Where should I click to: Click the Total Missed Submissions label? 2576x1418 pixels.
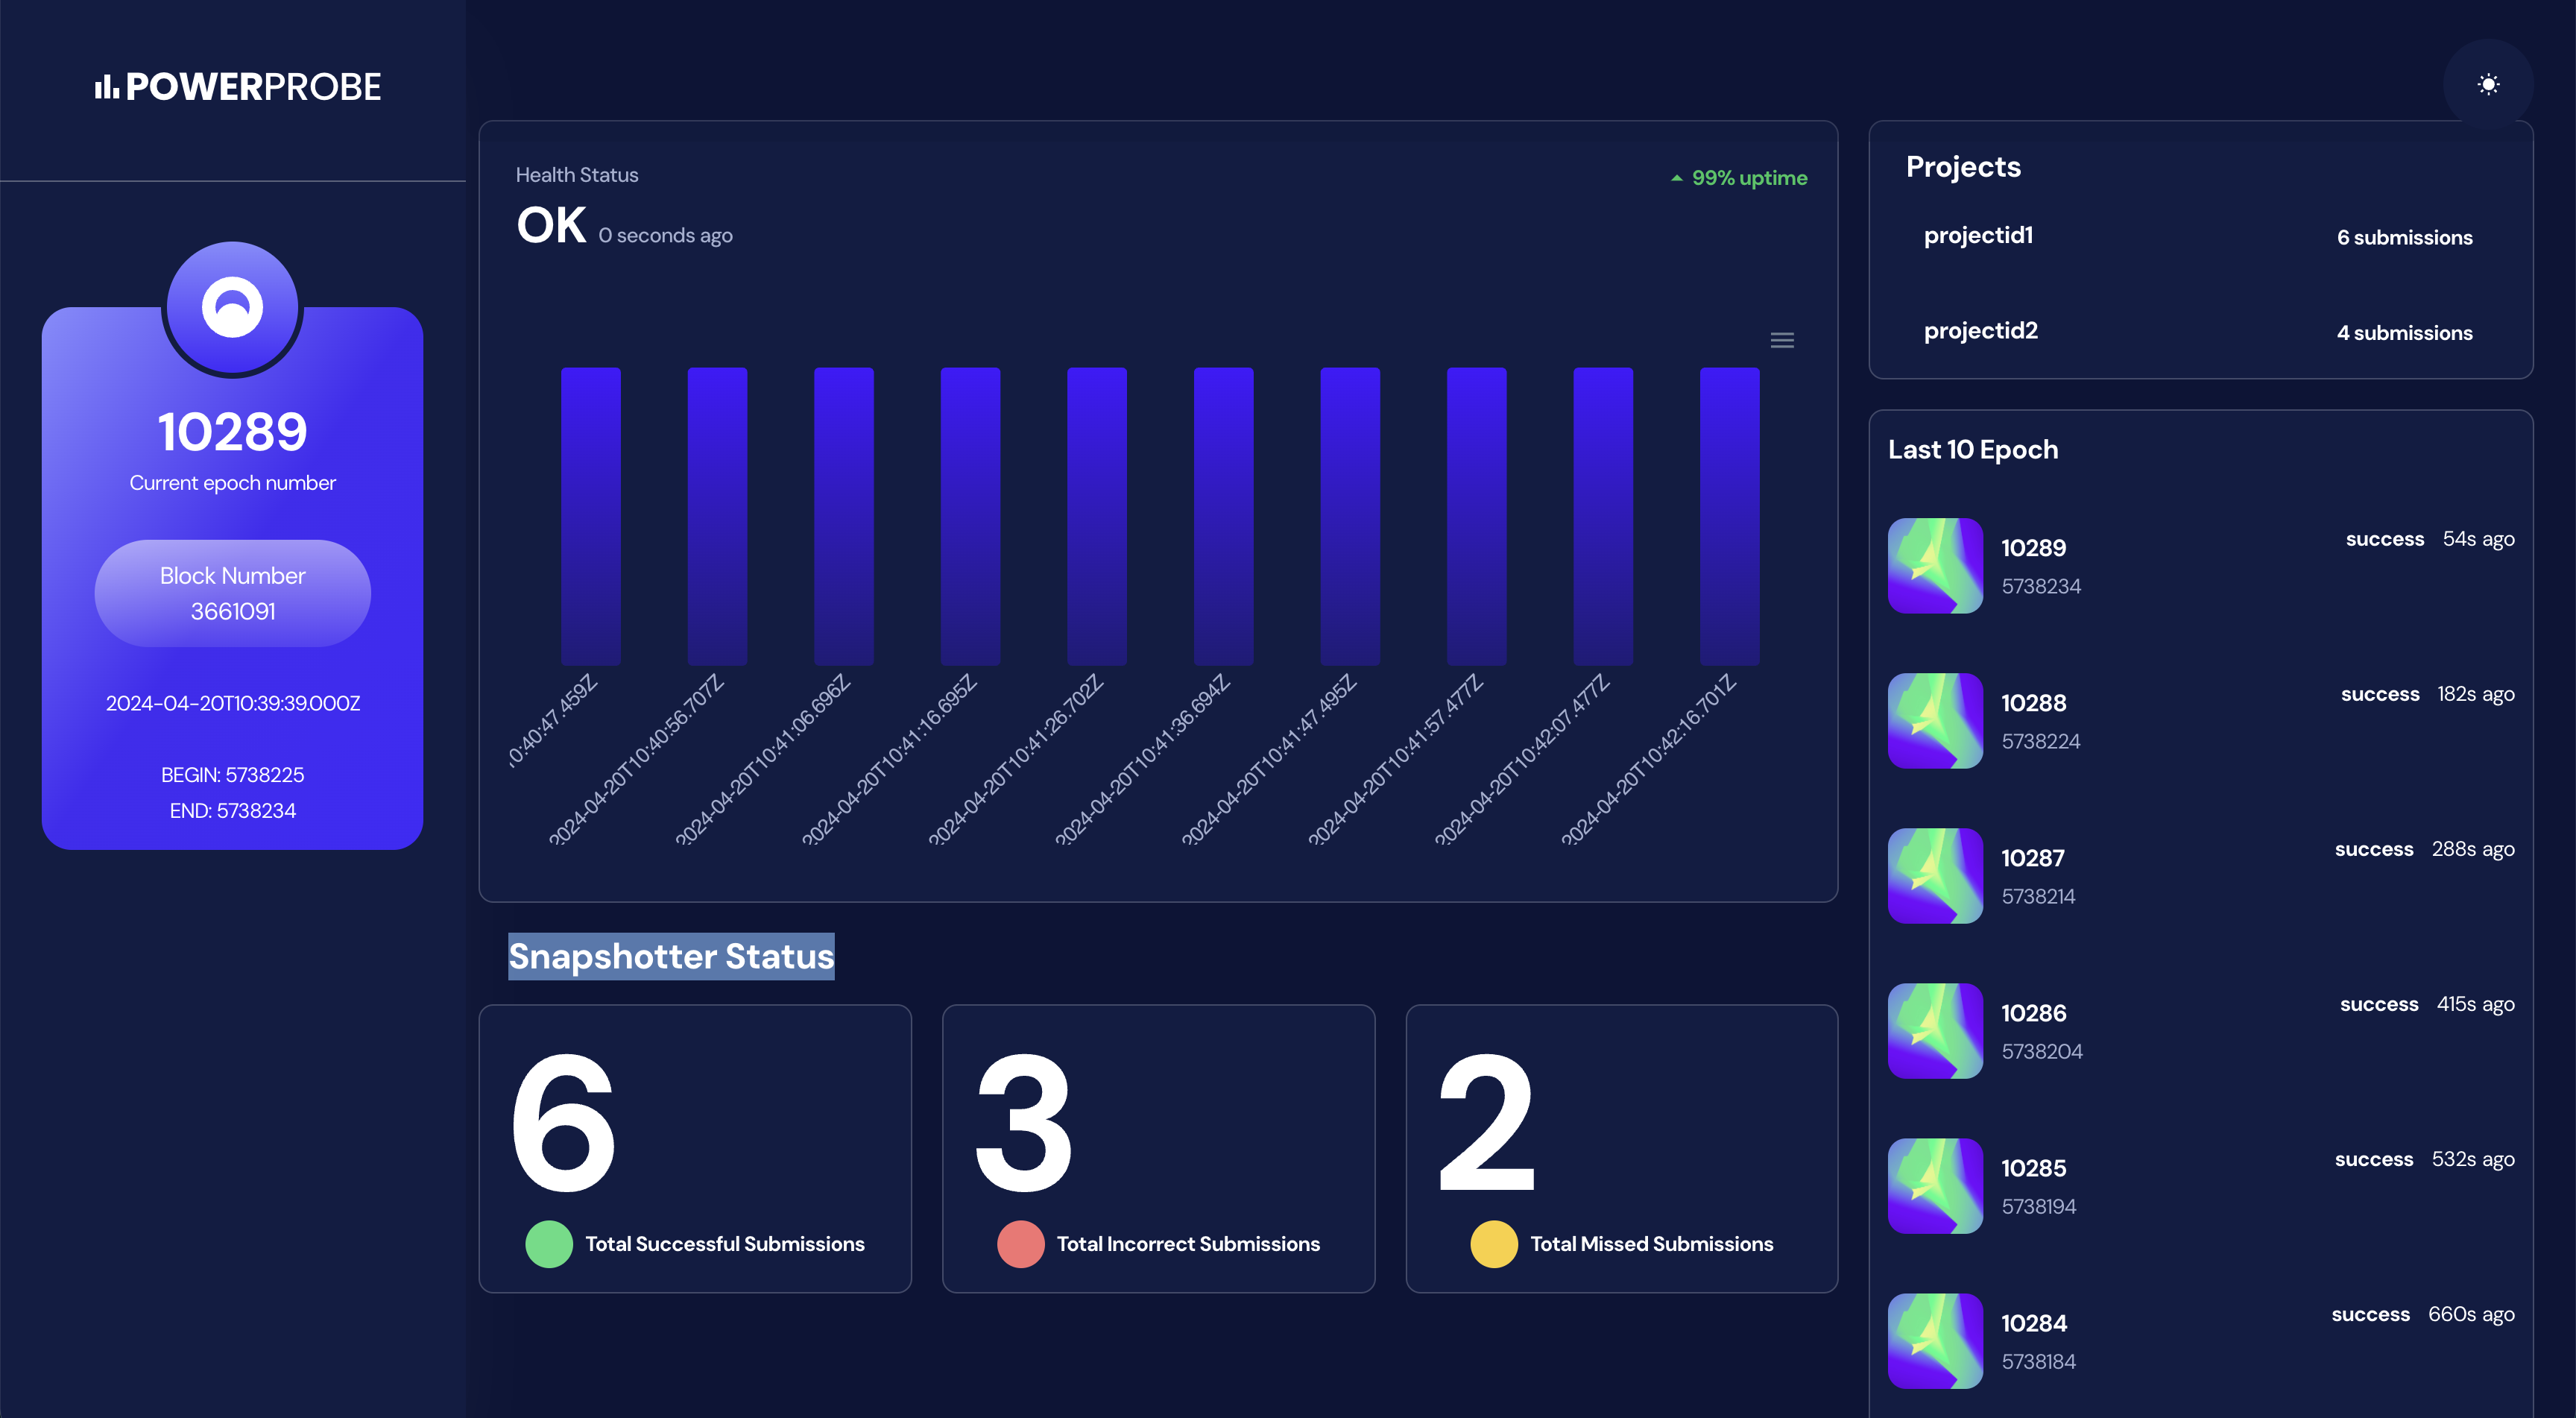(1651, 1243)
